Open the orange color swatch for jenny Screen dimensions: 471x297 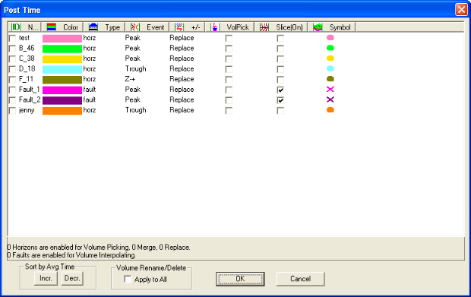point(62,110)
